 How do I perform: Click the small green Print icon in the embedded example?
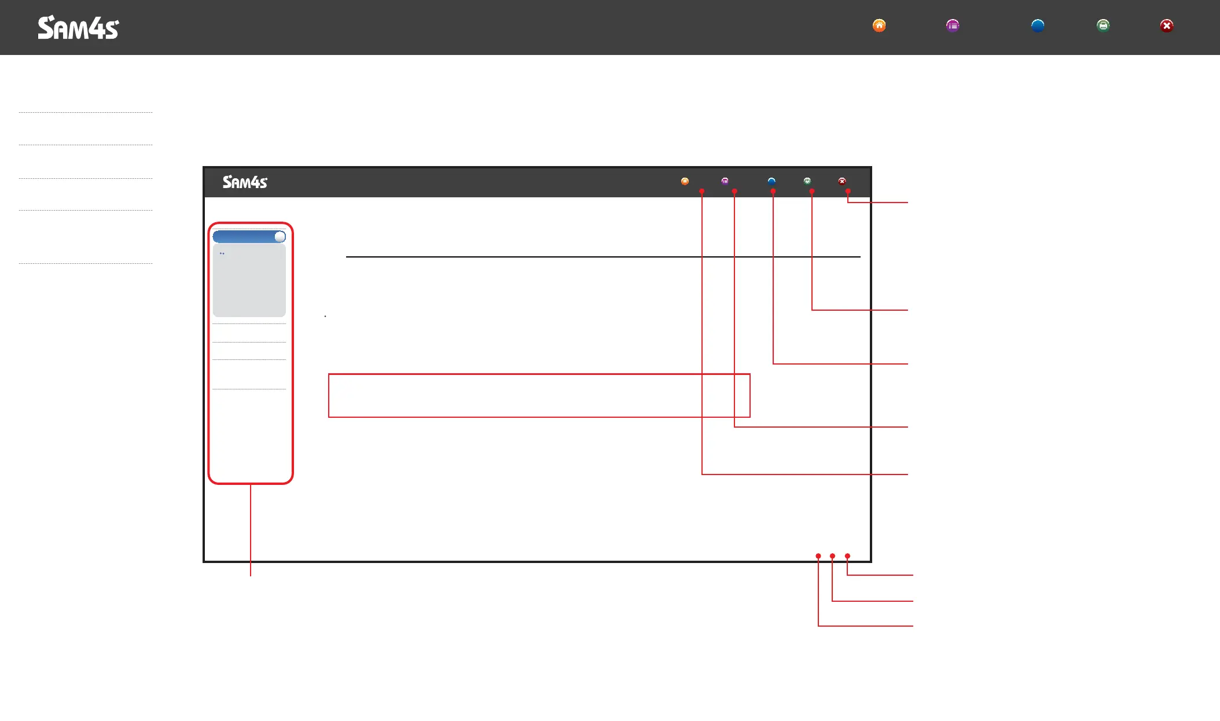[x=807, y=181]
